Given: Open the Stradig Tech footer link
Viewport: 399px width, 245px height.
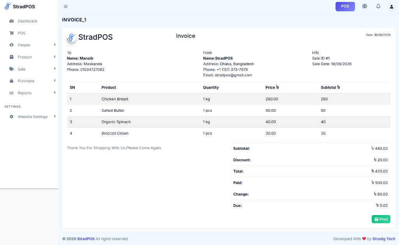Looking at the screenshot, I should pyautogui.click(x=384, y=239).
